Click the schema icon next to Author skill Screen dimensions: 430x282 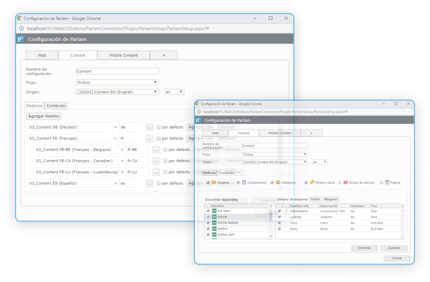tap(214, 234)
